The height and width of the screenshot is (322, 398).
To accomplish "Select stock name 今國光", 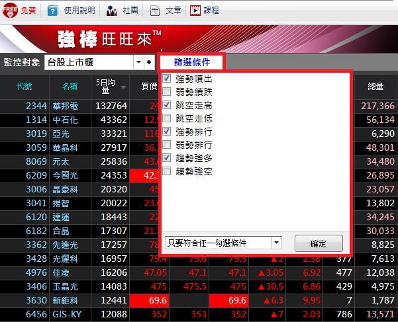I will pyautogui.click(x=66, y=175).
